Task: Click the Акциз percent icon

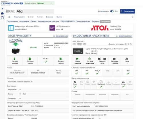Action: 75,82
